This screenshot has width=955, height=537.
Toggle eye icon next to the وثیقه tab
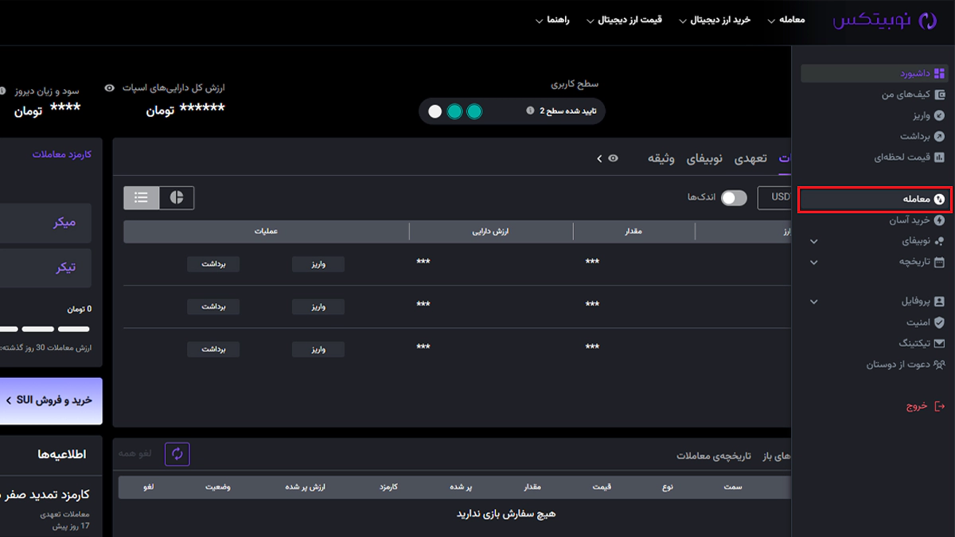[613, 158]
